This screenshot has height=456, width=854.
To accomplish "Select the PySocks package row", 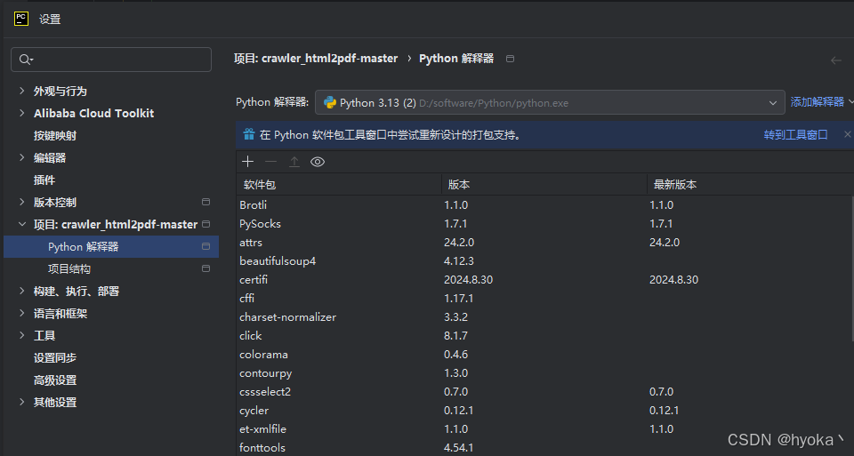I will point(543,224).
